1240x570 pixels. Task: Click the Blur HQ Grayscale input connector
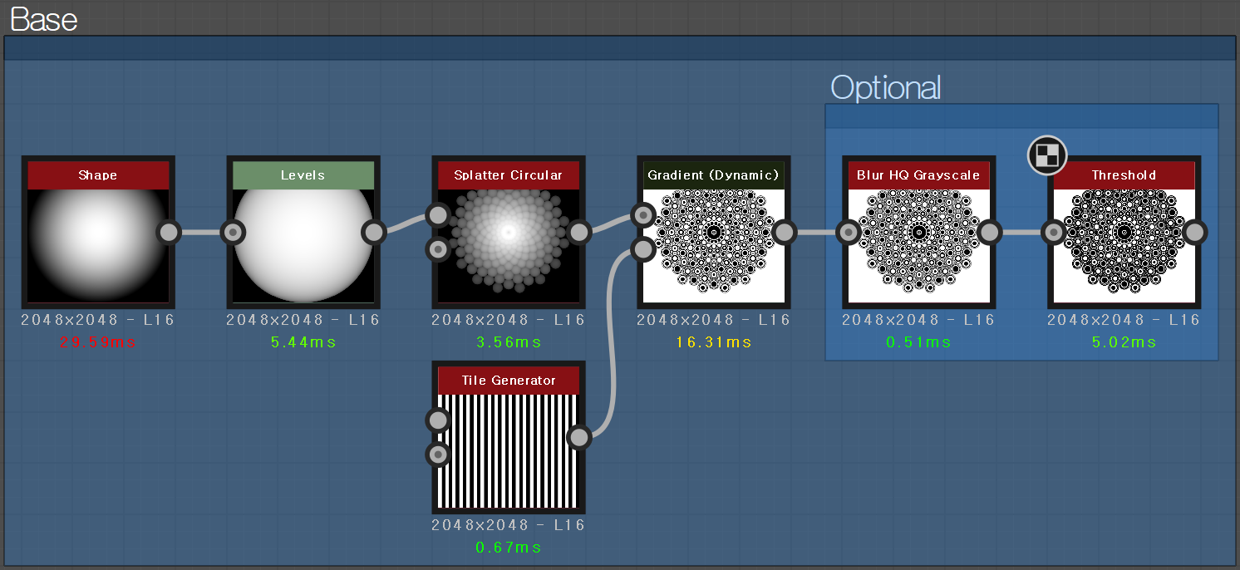coord(849,233)
